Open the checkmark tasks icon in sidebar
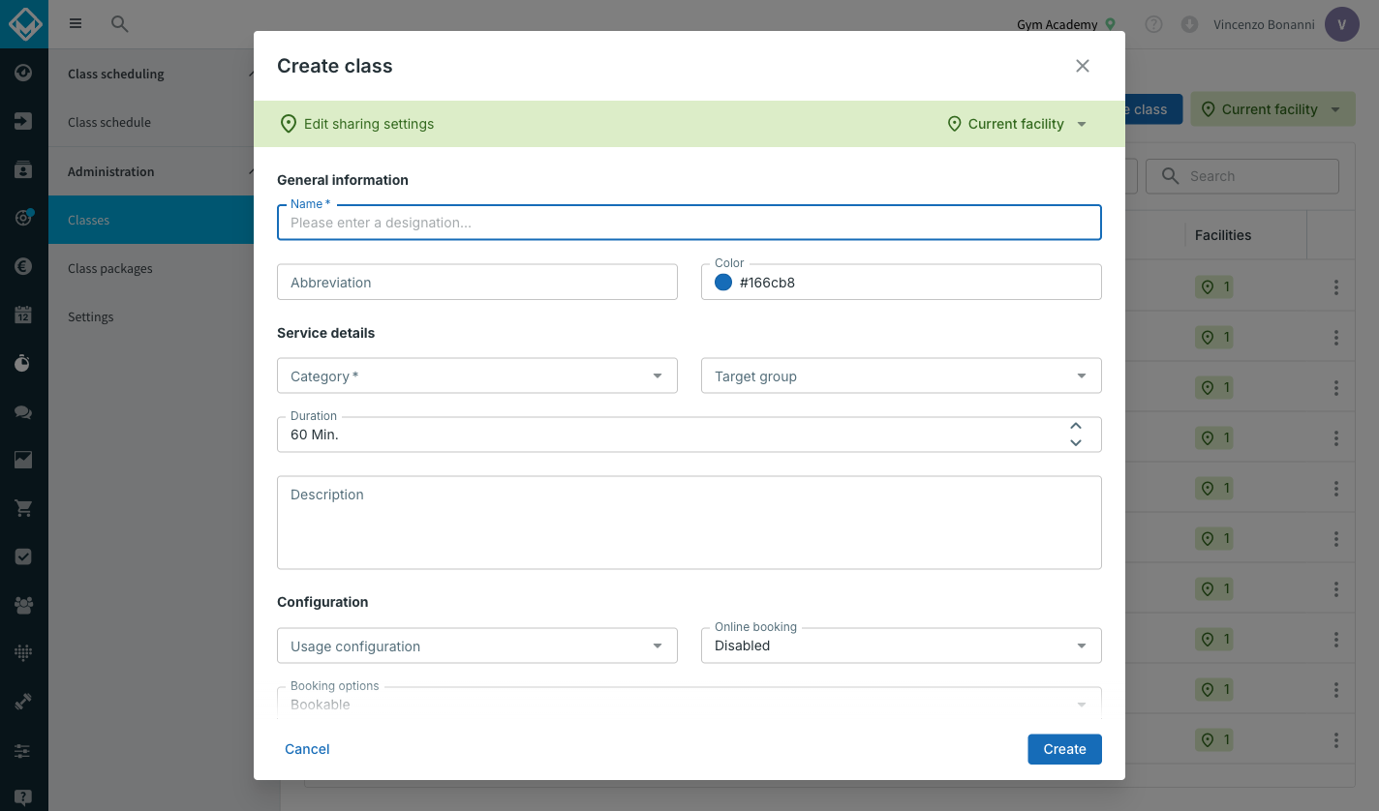 (23, 556)
